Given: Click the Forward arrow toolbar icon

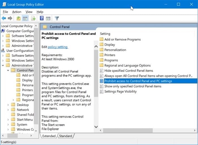Looking at the screenshot, I should (x=10, y=18).
